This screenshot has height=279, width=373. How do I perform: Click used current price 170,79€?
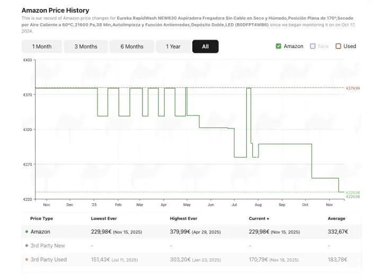coord(273,260)
